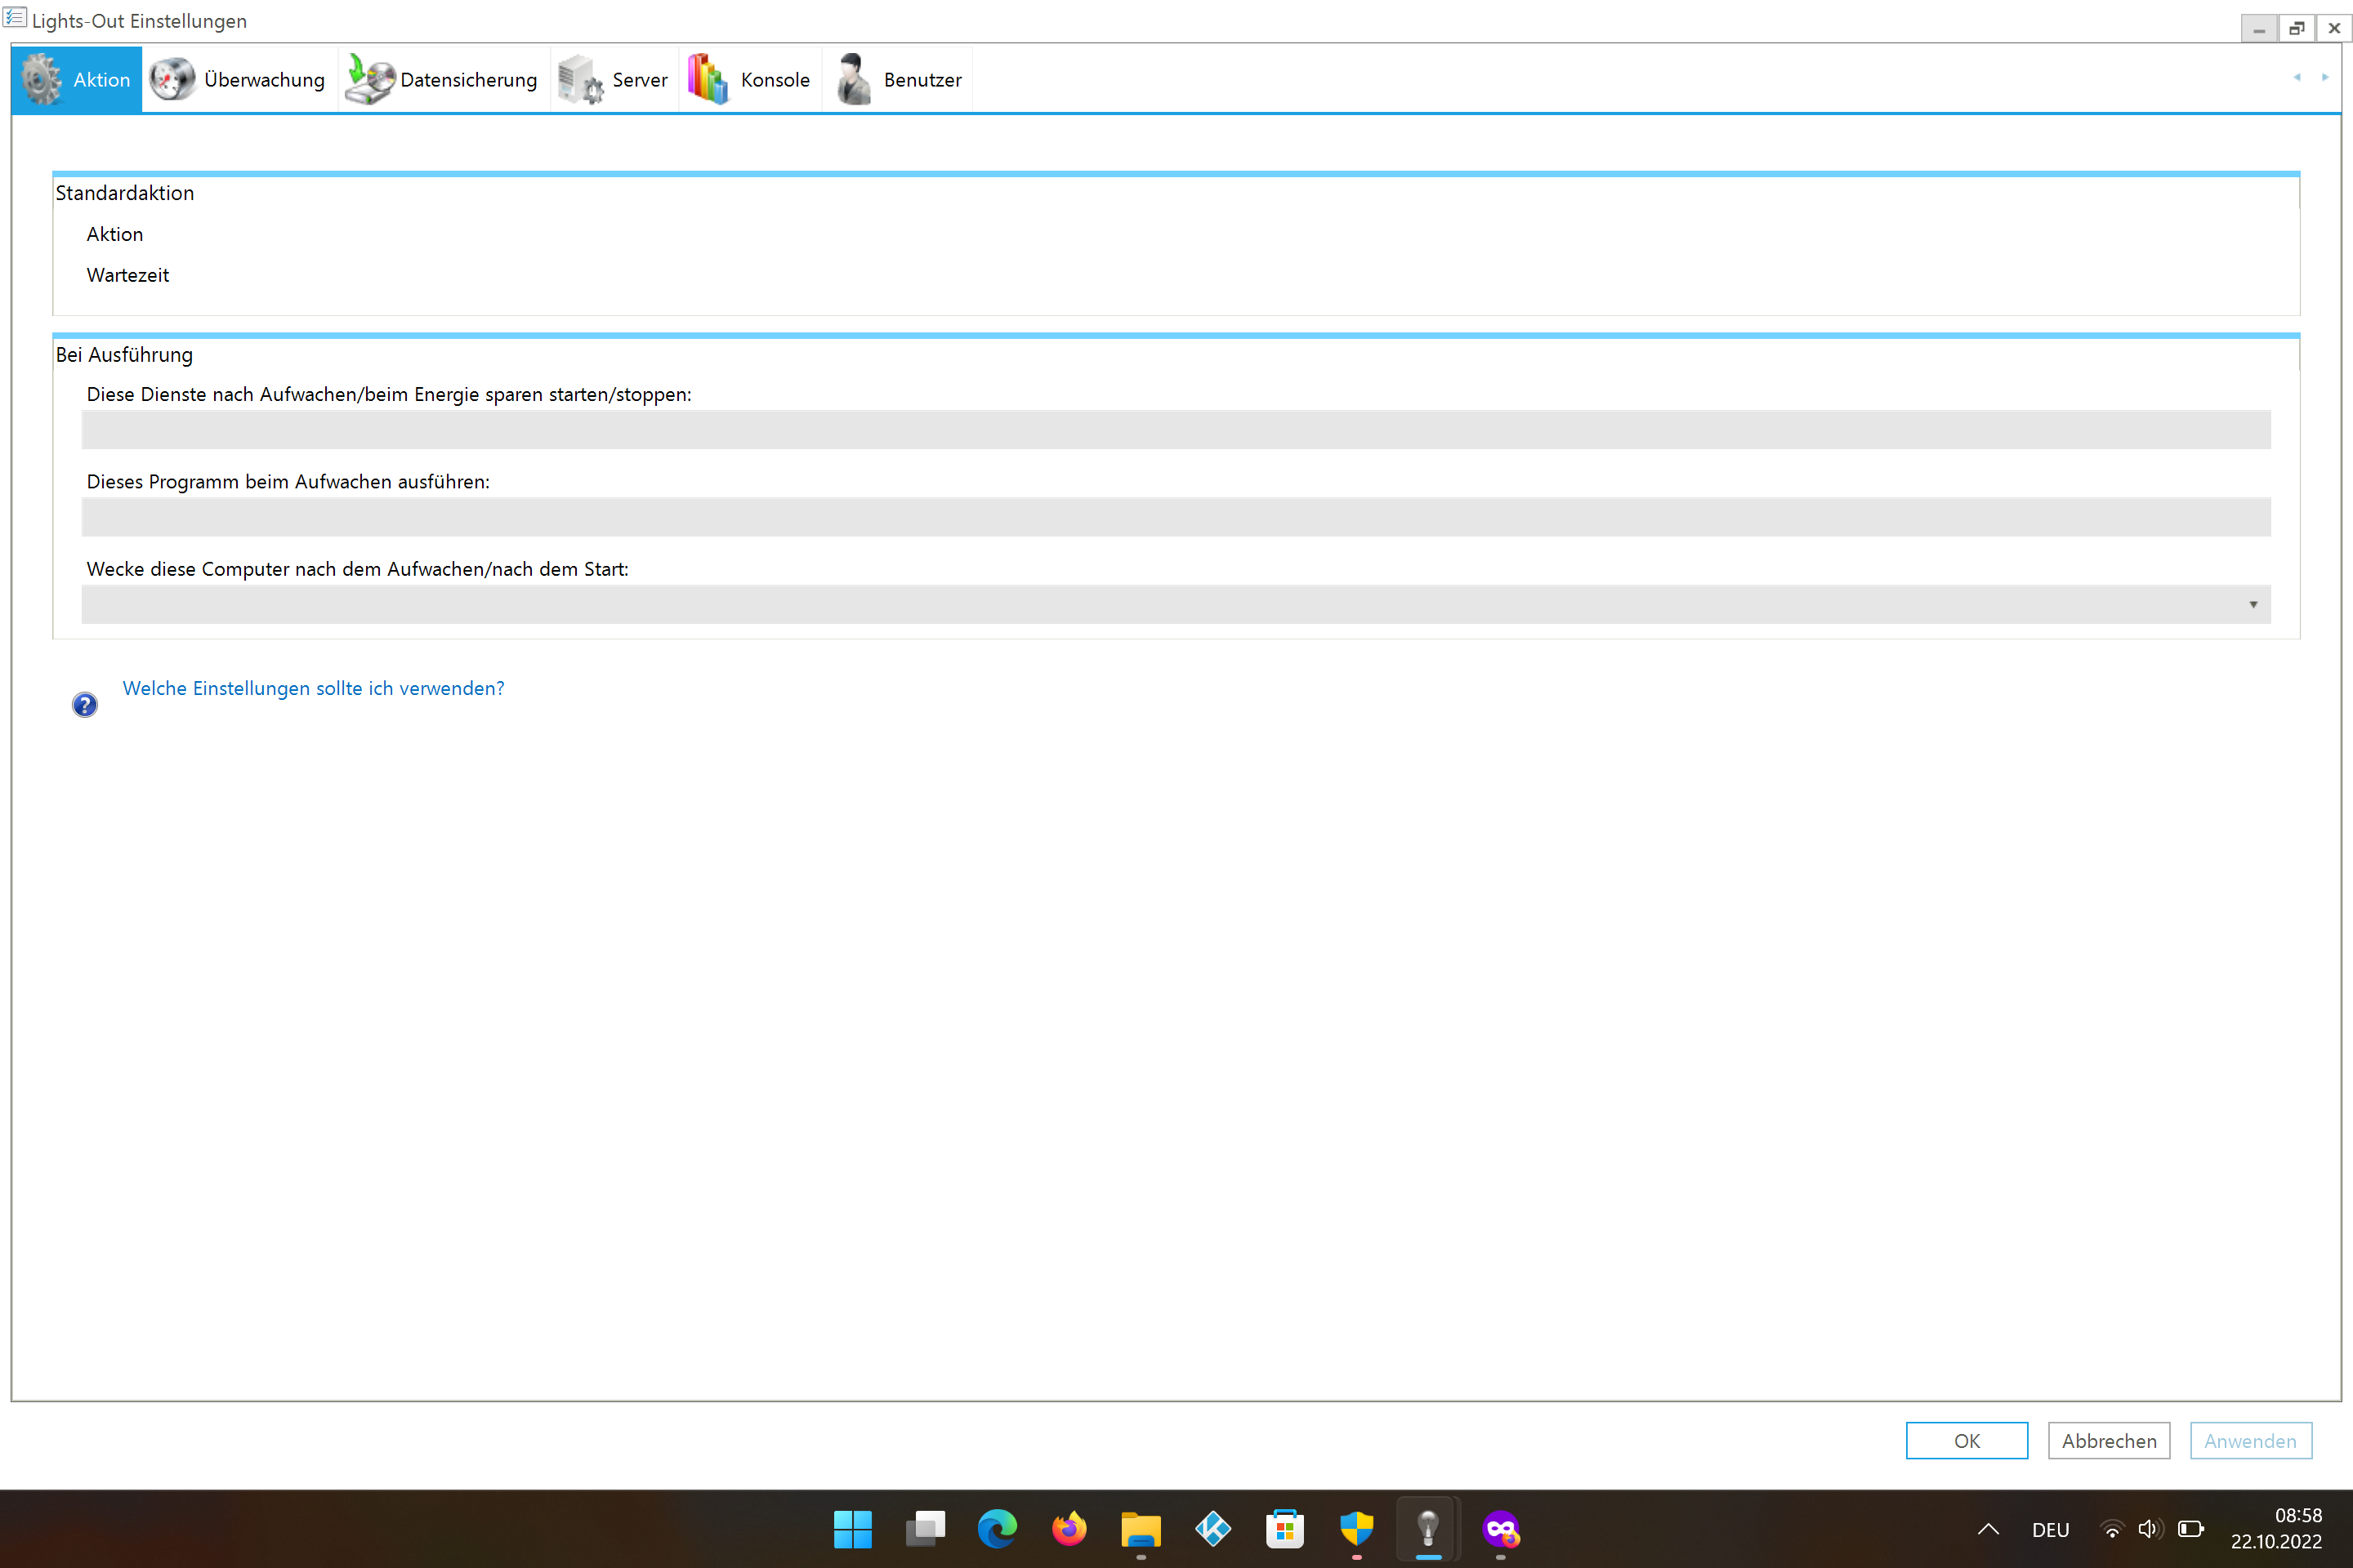Select the Datensicherung tab icon
This screenshot has width=2353, height=1568.
368,79
